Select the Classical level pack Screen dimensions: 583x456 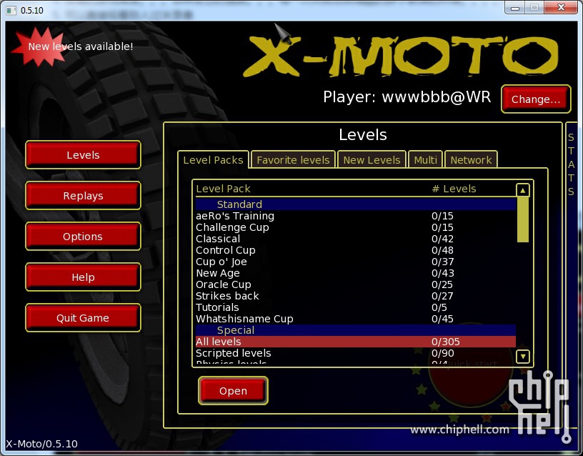tap(356, 239)
